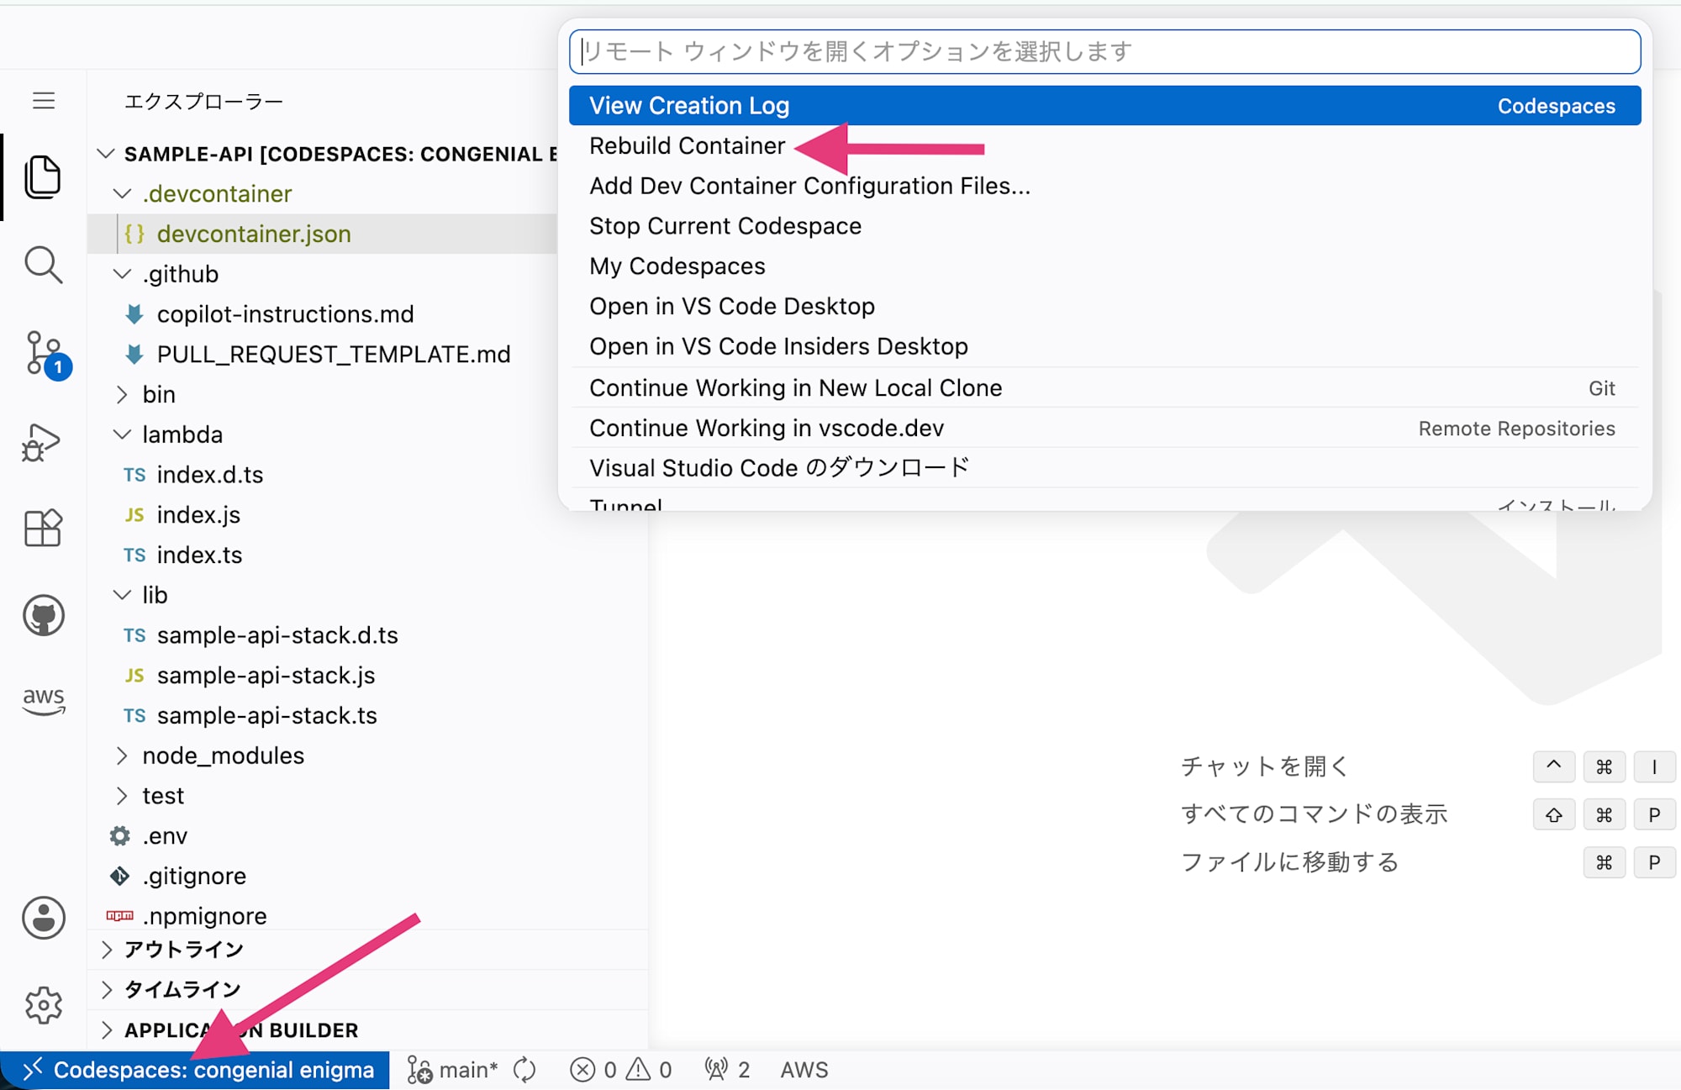The image size is (1681, 1090).
Task: Click the git sync changes icon
Action: [524, 1070]
